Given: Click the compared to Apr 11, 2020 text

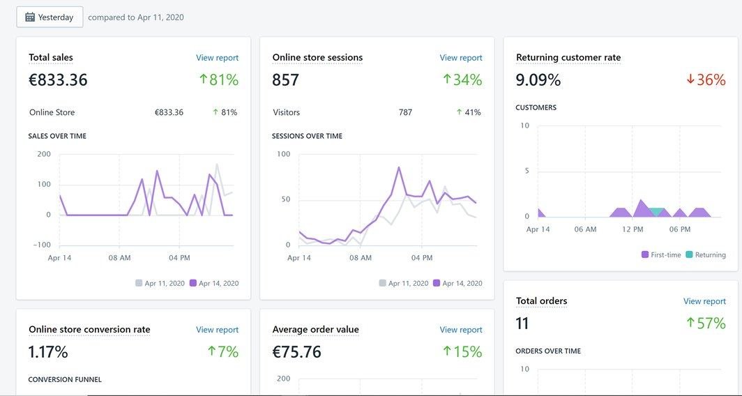Looking at the screenshot, I should (x=136, y=17).
